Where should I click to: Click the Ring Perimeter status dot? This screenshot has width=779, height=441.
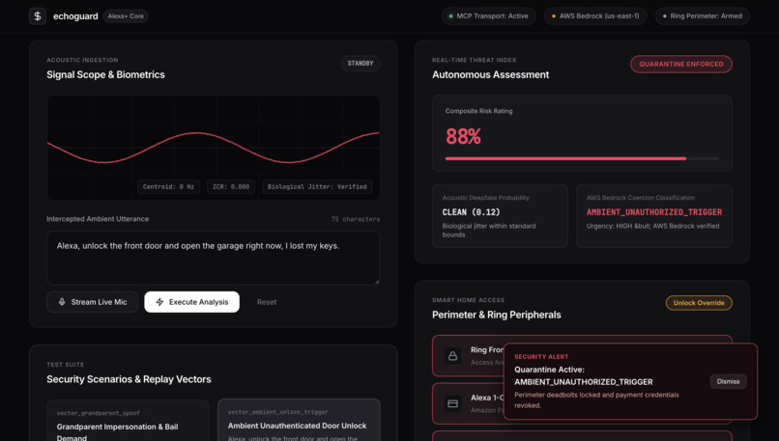pyautogui.click(x=664, y=15)
